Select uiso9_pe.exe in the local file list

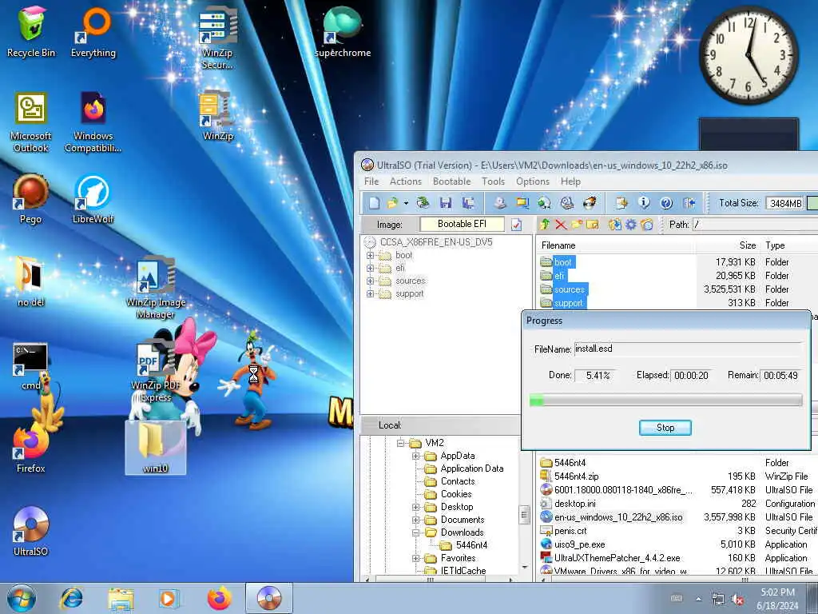580,544
